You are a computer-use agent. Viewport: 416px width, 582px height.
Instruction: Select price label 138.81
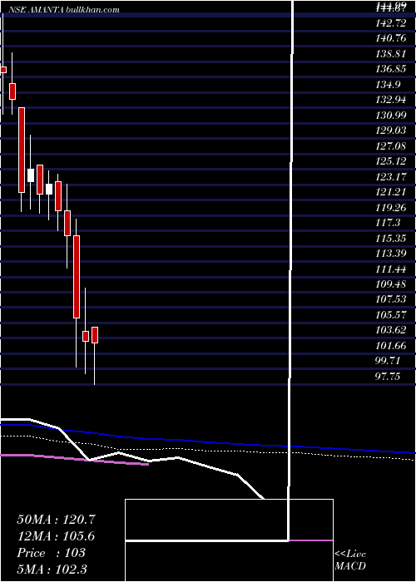391,54
